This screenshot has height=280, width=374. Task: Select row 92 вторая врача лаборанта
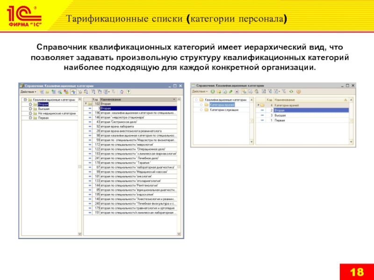click(x=130, y=126)
